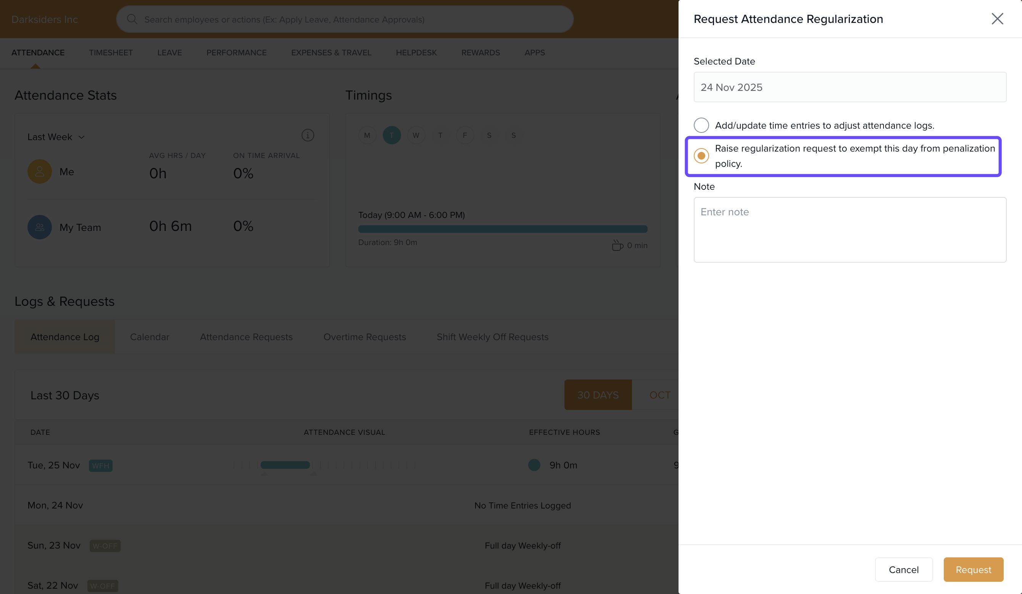Open the LEAVE menu

(x=169, y=53)
